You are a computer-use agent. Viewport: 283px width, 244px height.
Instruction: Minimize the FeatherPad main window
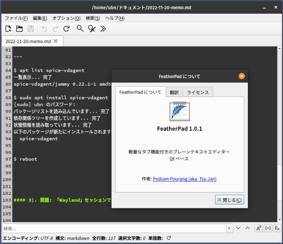[x=264, y=8]
